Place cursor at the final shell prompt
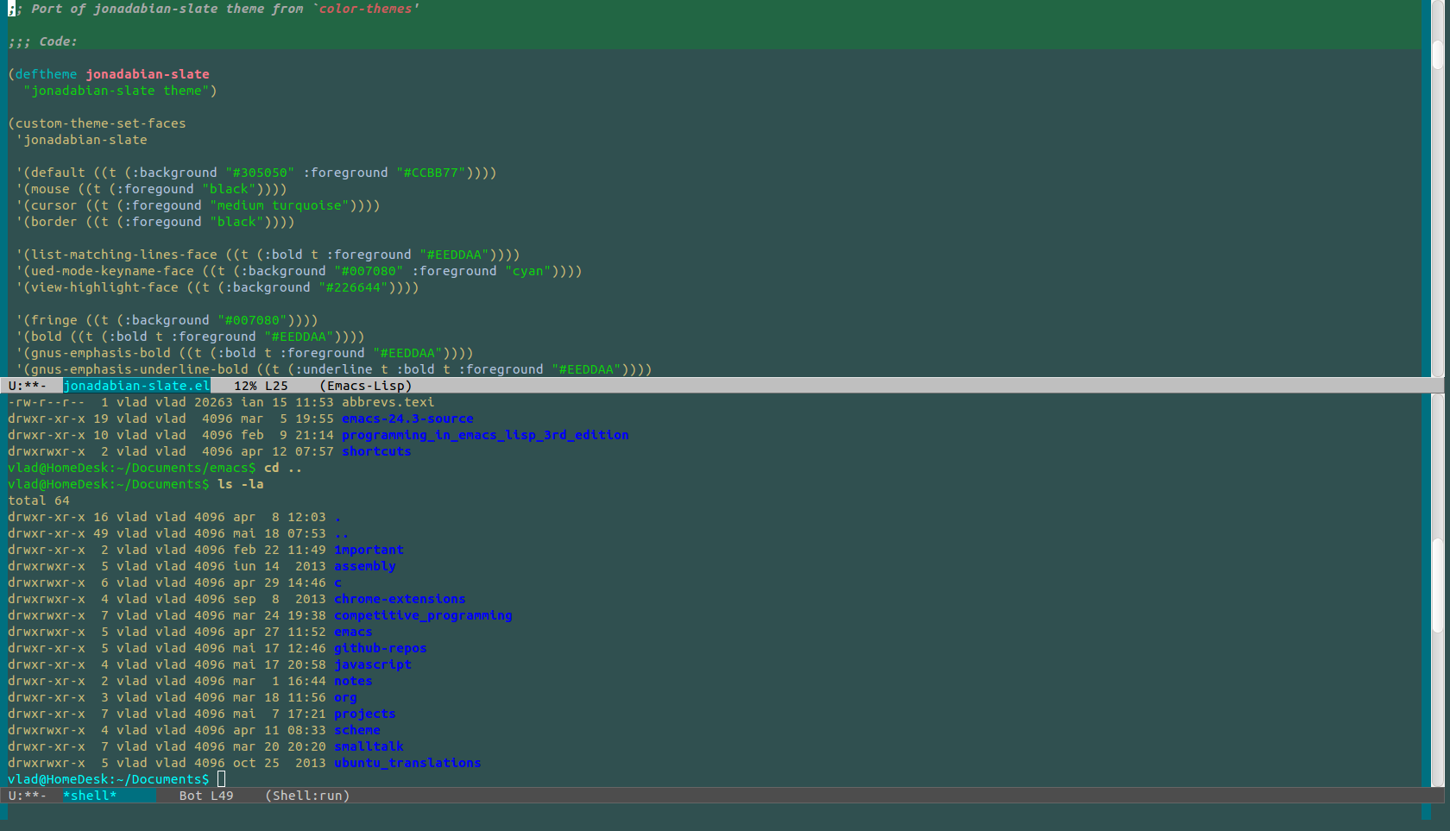Screen dimensions: 1450x831 [x=221, y=779]
